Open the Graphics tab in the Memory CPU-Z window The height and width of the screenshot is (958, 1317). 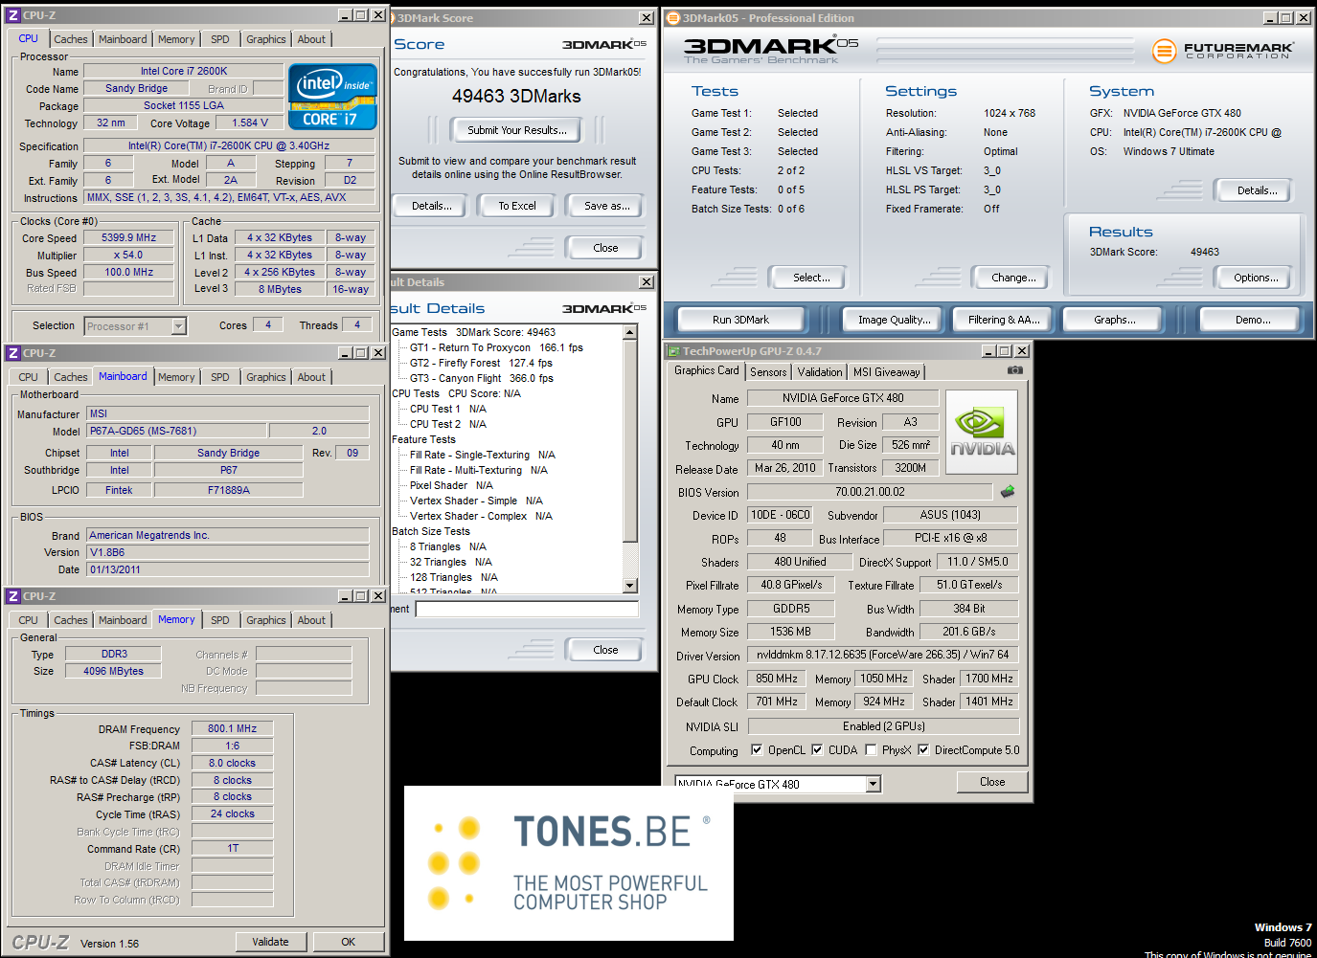pyautogui.click(x=266, y=620)
